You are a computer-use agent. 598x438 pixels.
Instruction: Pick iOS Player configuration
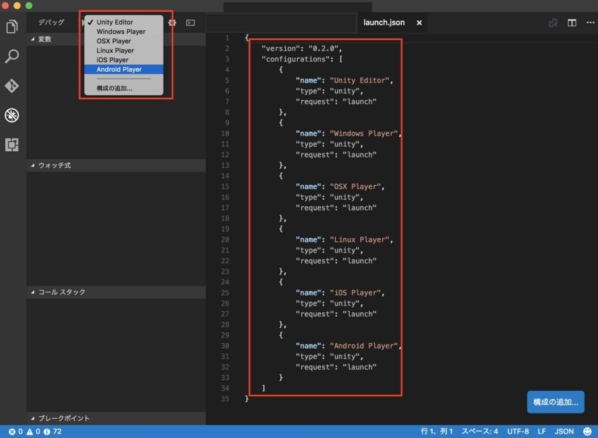coord(124,60)
